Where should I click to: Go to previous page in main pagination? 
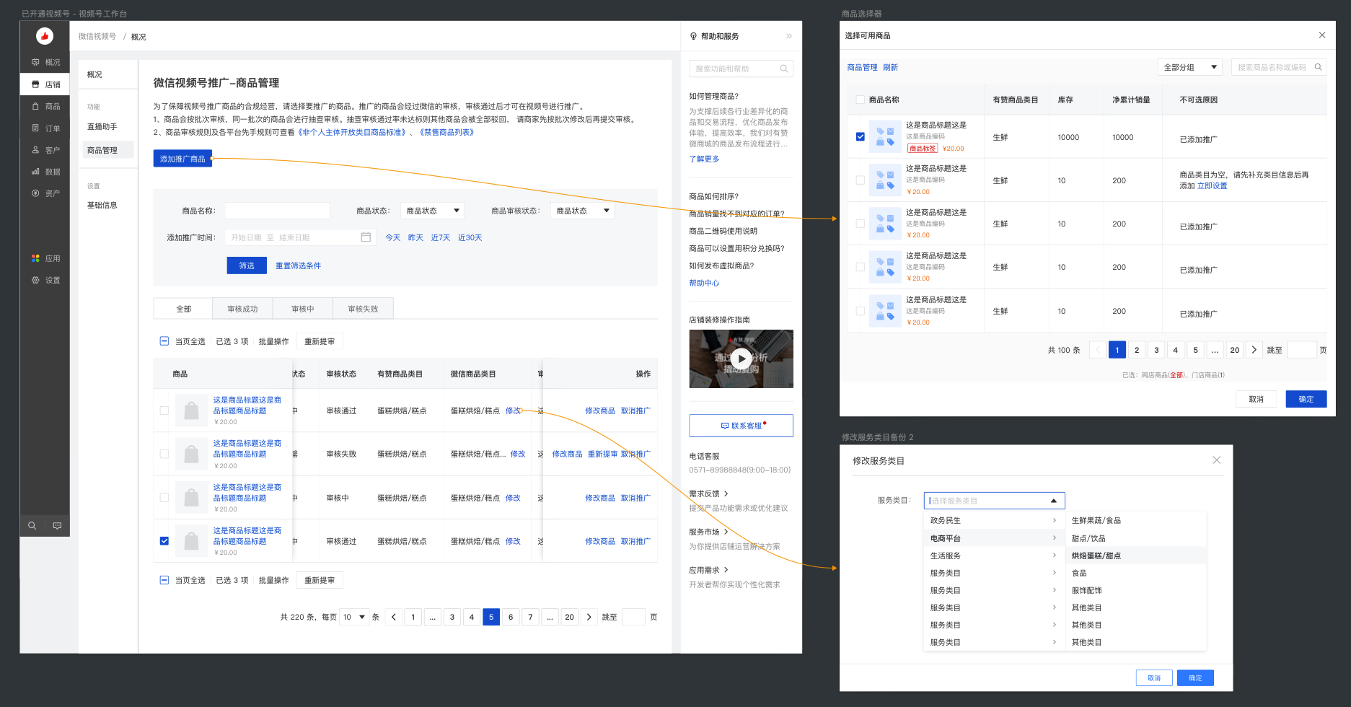click(x=394, y=617)
